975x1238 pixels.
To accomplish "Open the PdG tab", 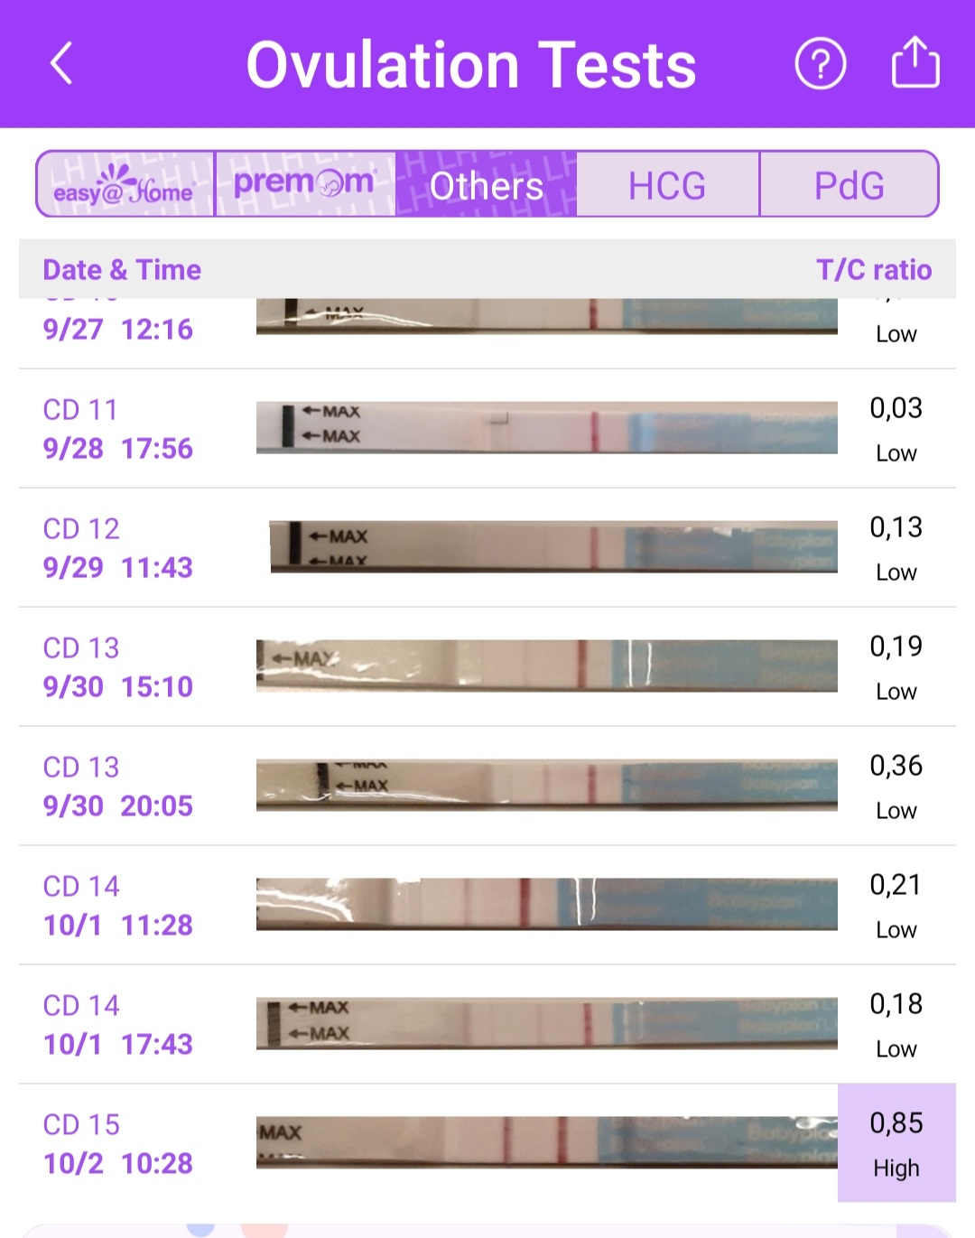I will click(849, 185).
